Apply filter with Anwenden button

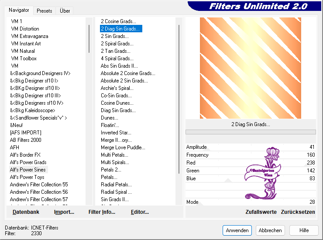[x=237, y=230]
